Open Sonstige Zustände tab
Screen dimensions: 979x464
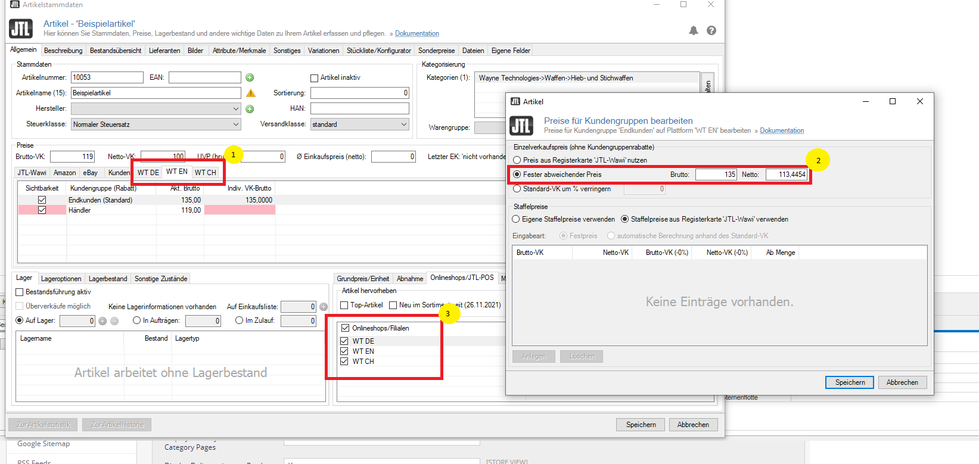click(161, 279)
